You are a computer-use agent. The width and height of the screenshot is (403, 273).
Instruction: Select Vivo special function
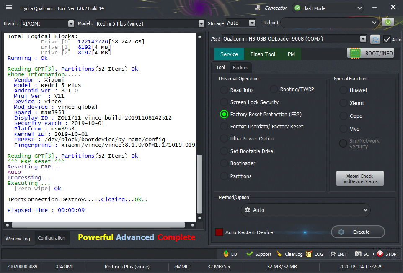click(x=344, y=129)
